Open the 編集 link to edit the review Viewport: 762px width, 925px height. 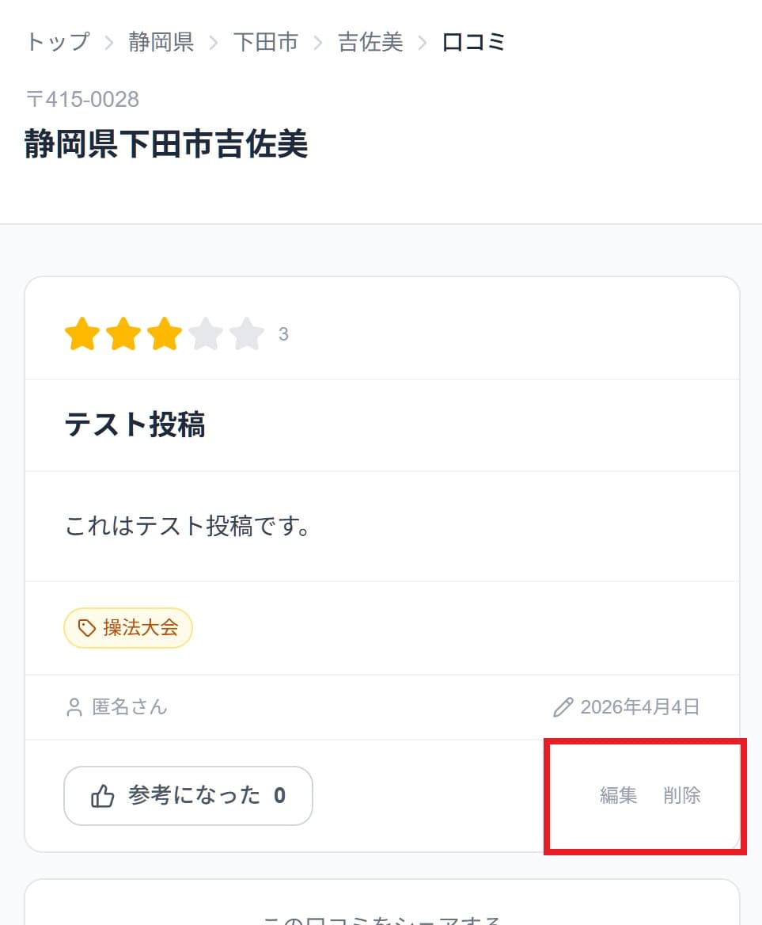[618, 795]
